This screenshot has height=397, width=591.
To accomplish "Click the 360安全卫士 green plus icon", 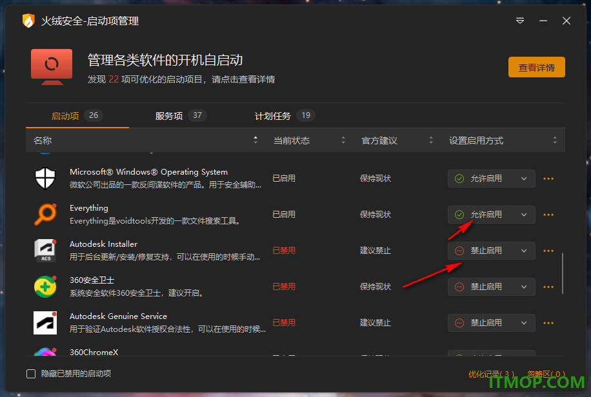I will tap(45, 287).
